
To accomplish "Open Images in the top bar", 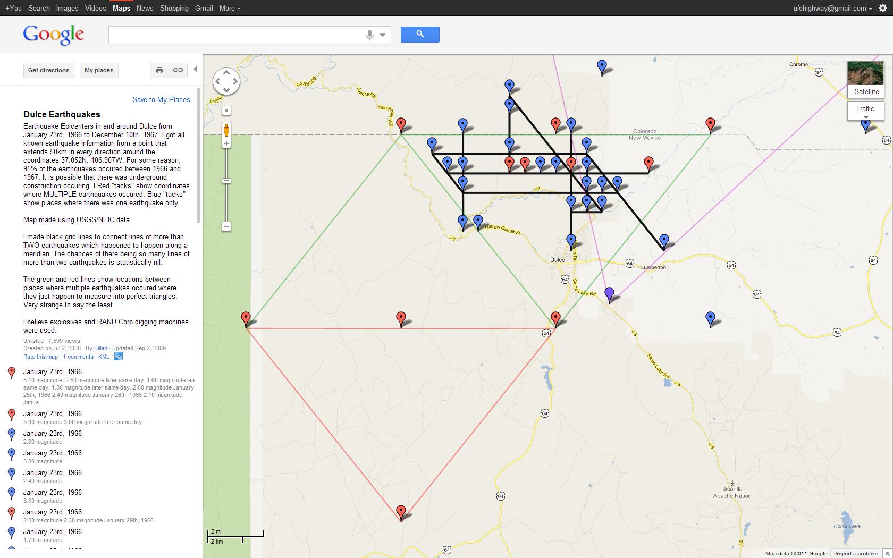I will click(67, 8).
